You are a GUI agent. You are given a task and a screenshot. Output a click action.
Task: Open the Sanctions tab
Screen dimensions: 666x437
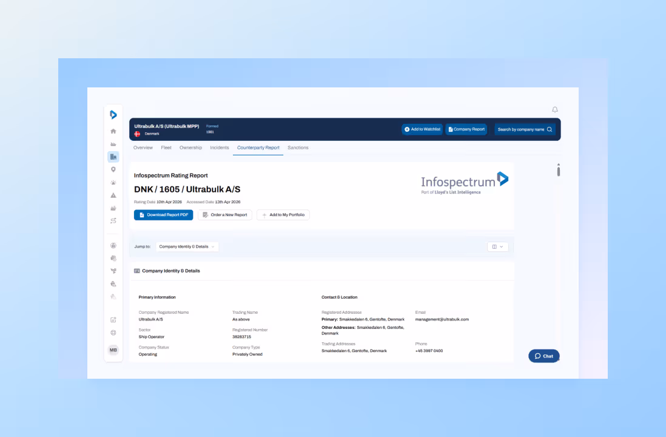tap(298, 147)
